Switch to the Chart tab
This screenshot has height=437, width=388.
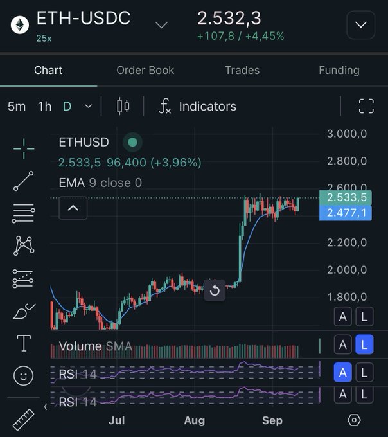[x=48, y=70]
